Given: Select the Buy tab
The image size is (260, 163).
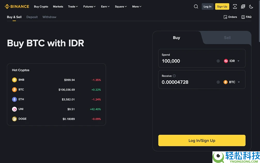Looking at the screenshot, I should [x=176, y=38].
